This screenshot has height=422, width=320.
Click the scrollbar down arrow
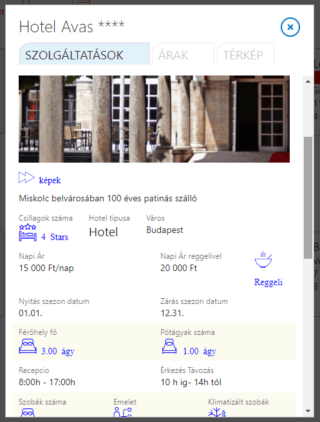coord(308,411)
